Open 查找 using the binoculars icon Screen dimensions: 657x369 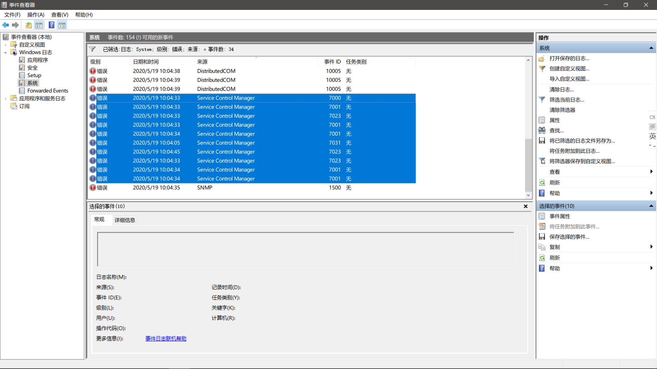coord(542,130)
